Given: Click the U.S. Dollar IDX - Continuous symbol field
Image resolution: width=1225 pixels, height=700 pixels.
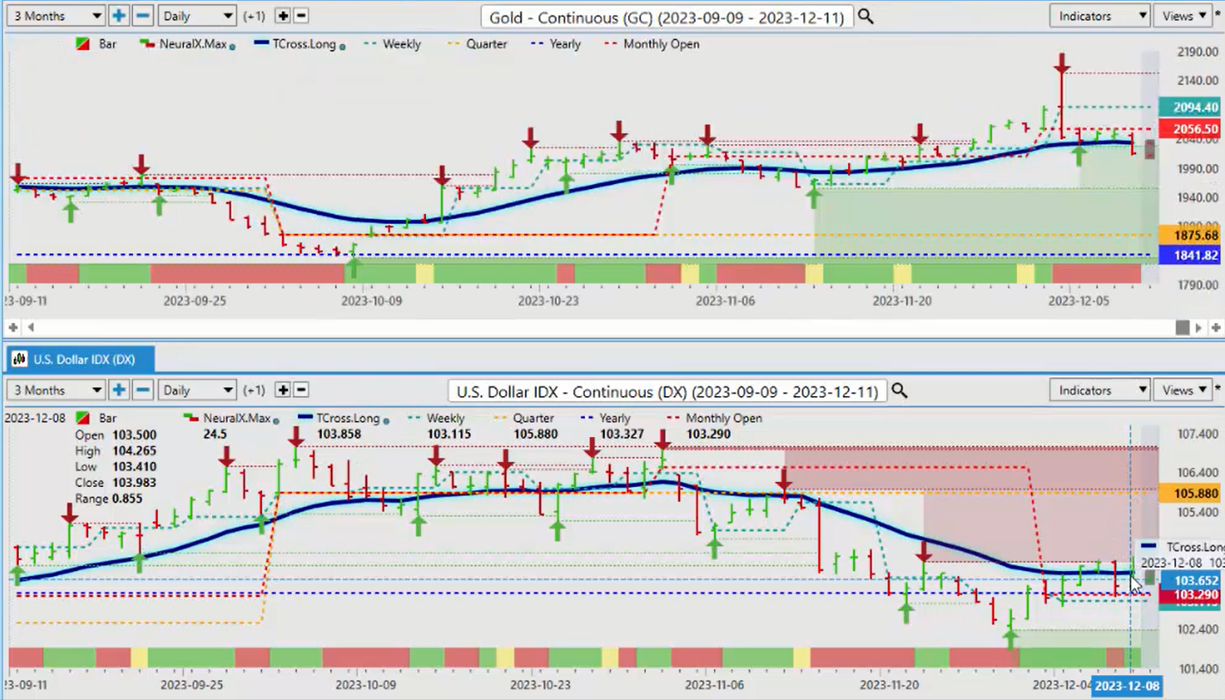Looking at the screenshot, I should coord(667,391).
